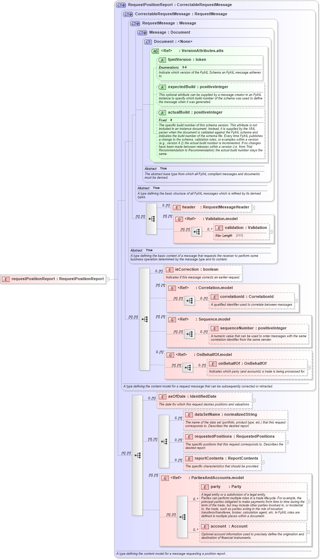Select 'asOfDate : IdentifiedDate' label

click(192, 397)
